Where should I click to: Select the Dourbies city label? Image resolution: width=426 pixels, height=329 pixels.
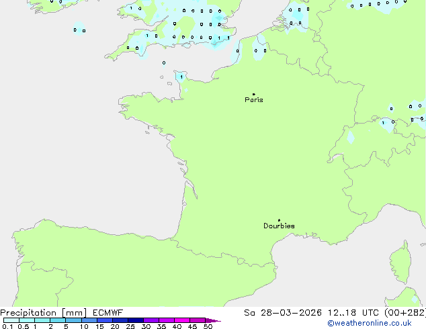[279, 226]
